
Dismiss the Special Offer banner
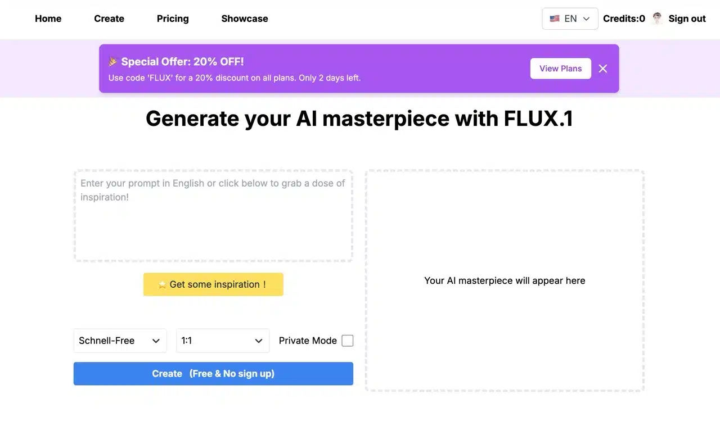click(603, 69)
